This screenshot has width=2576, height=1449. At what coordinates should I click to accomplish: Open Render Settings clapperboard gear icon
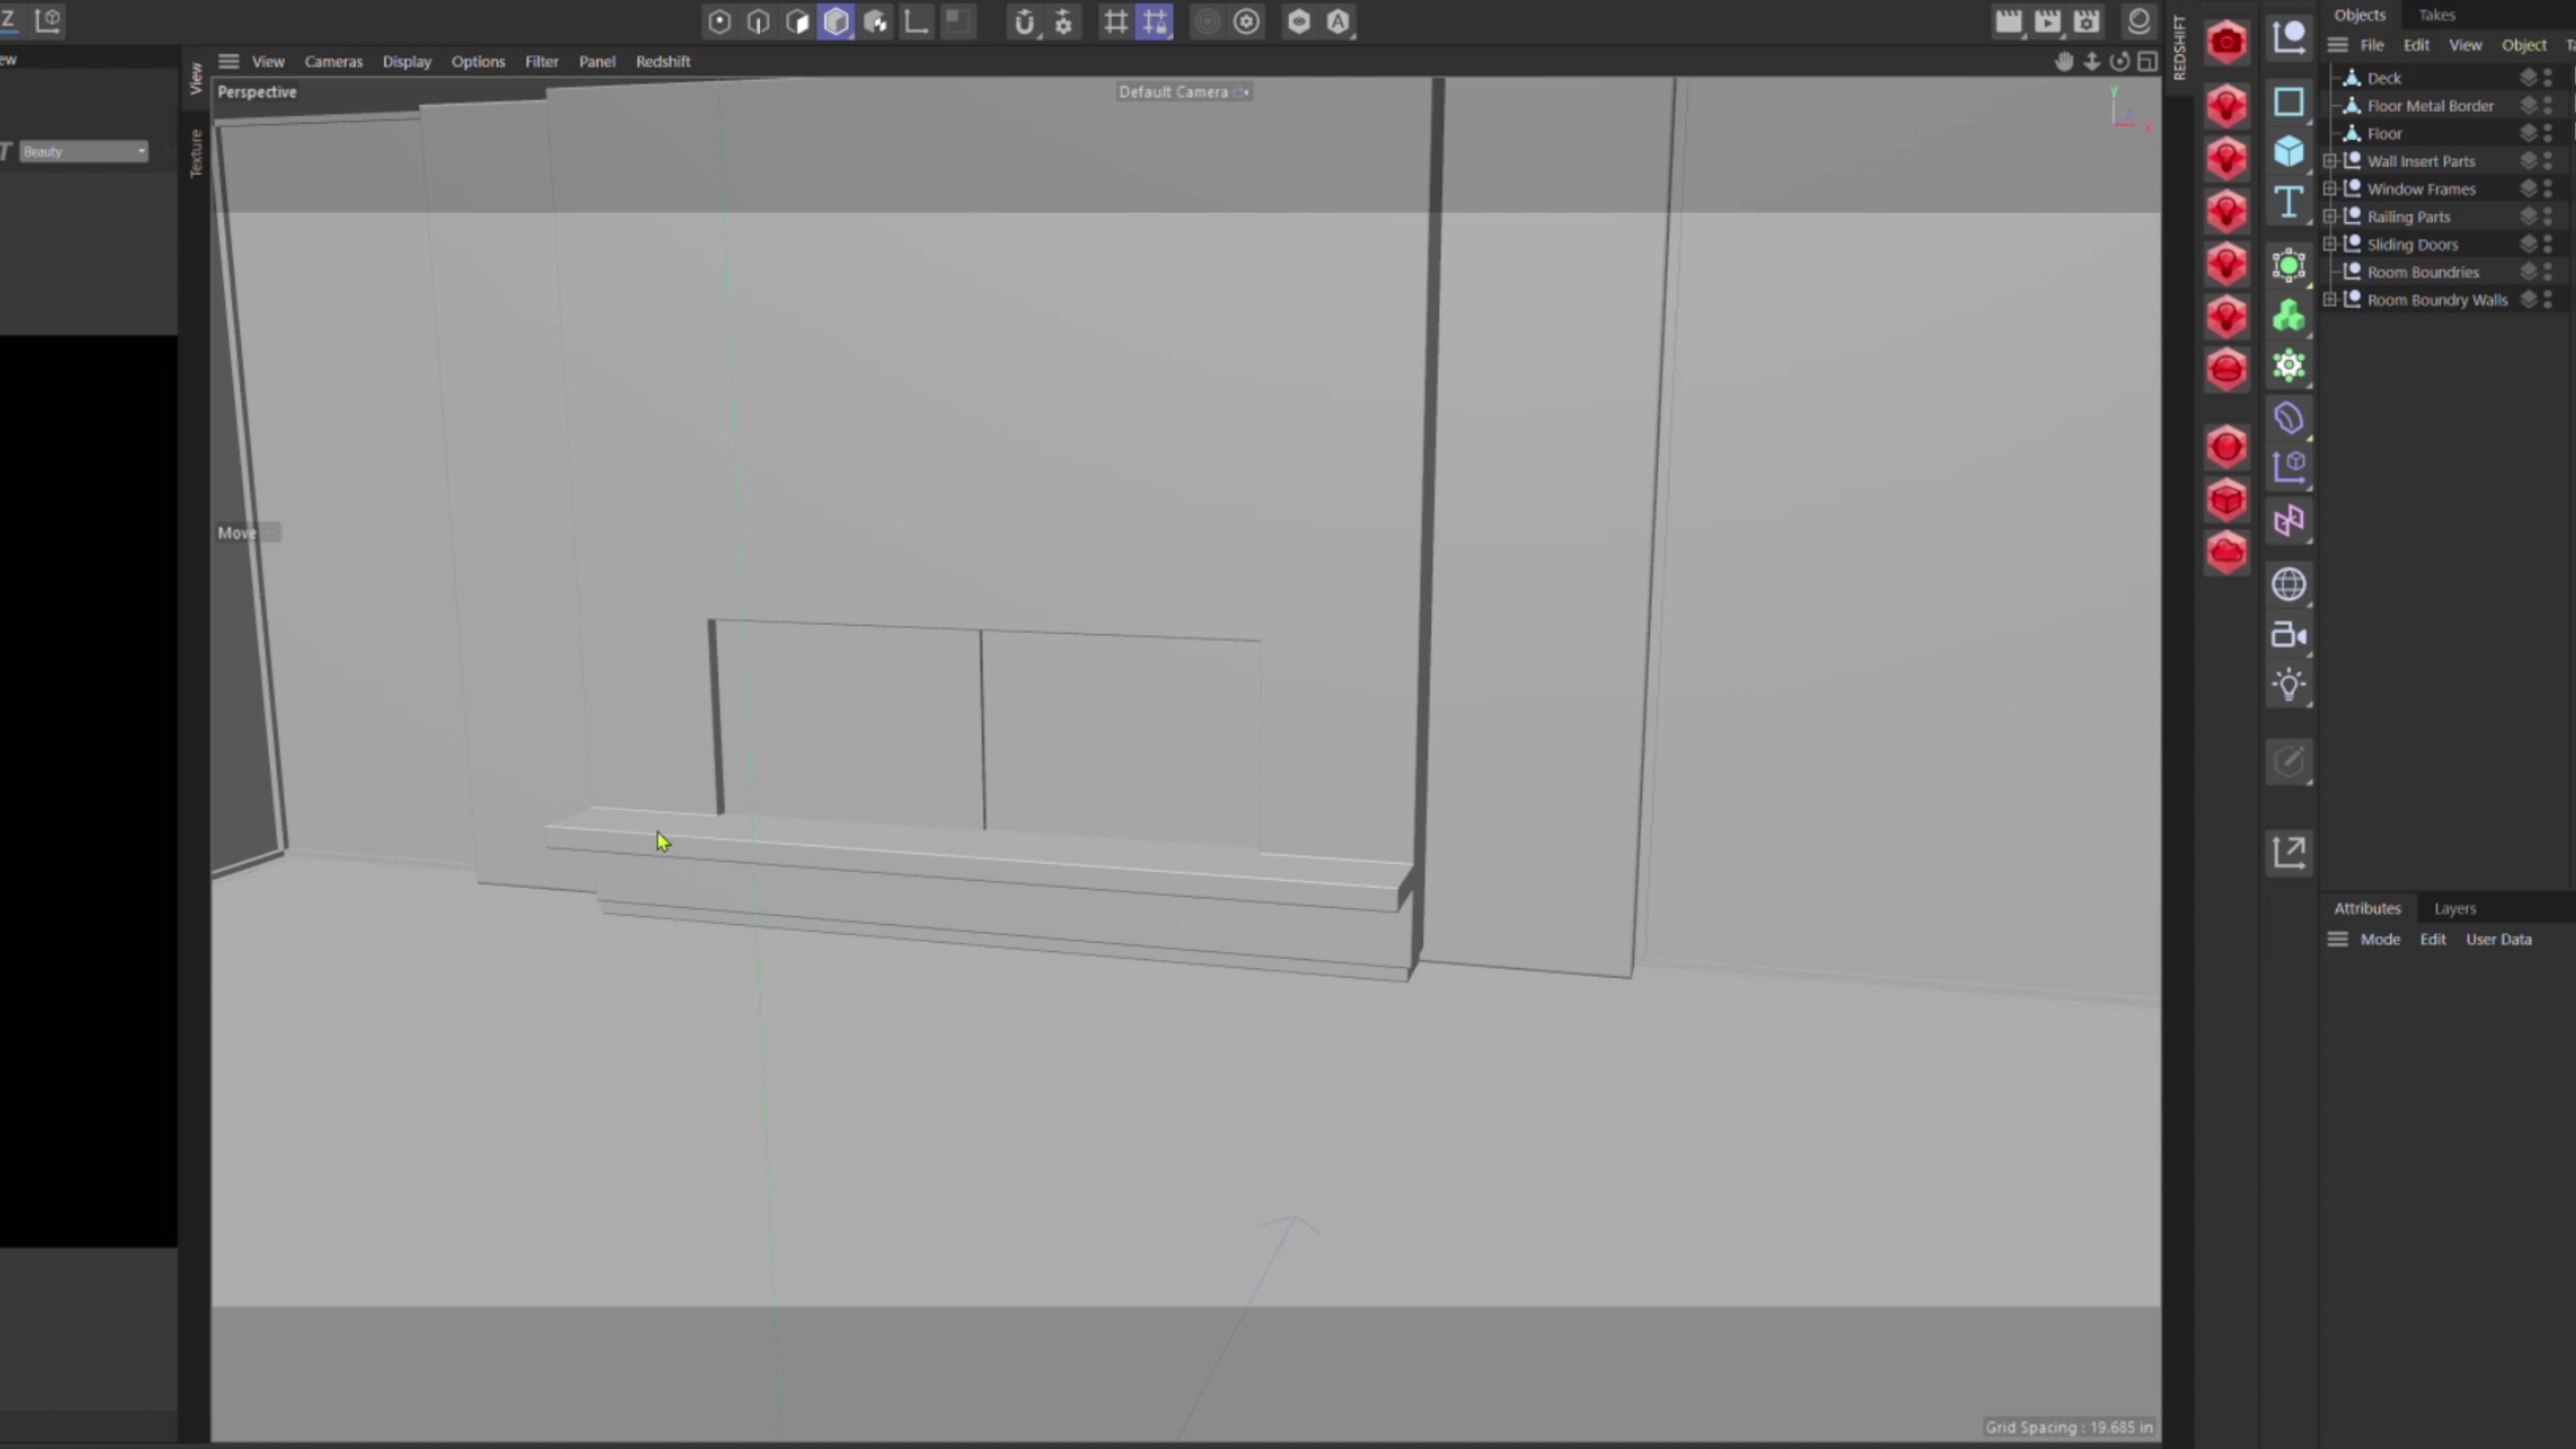pos(2086,22)
